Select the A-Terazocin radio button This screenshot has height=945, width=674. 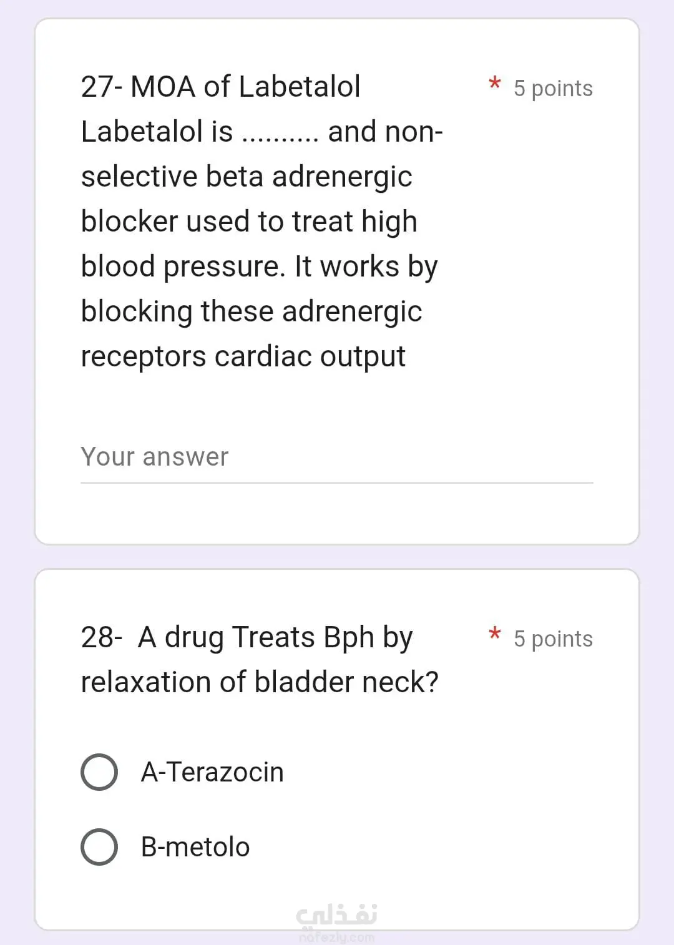(99, 772)
